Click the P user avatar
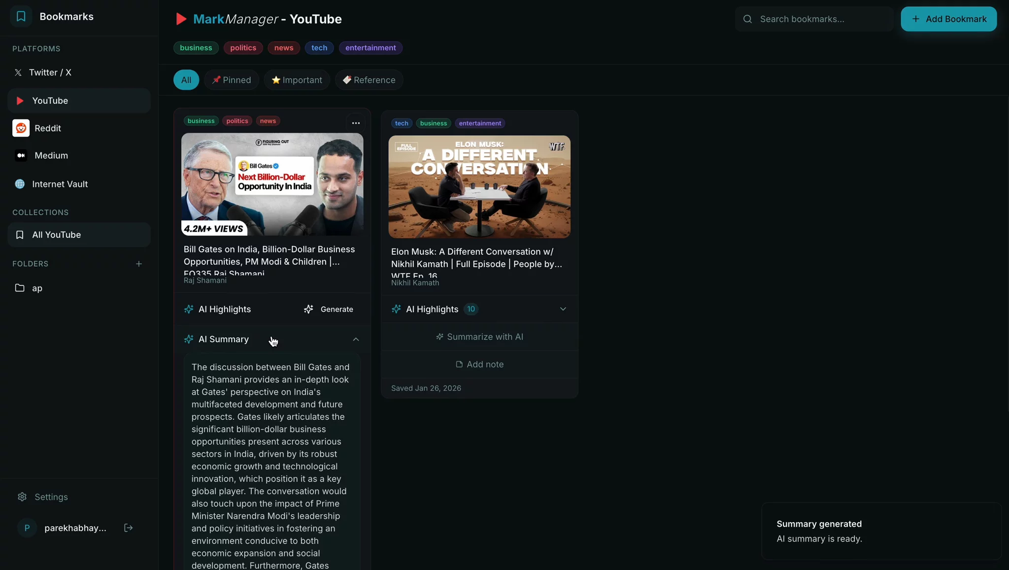This screenshot has width=1009, height=570. [27, 528]
